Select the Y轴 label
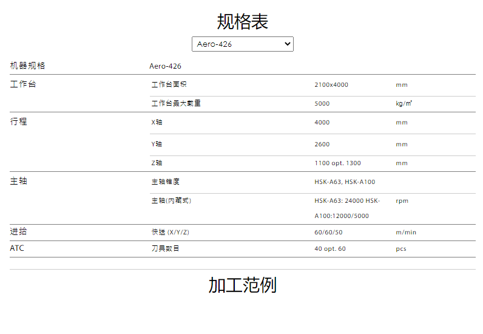483x334 pixels. click(x=157, y=144)
